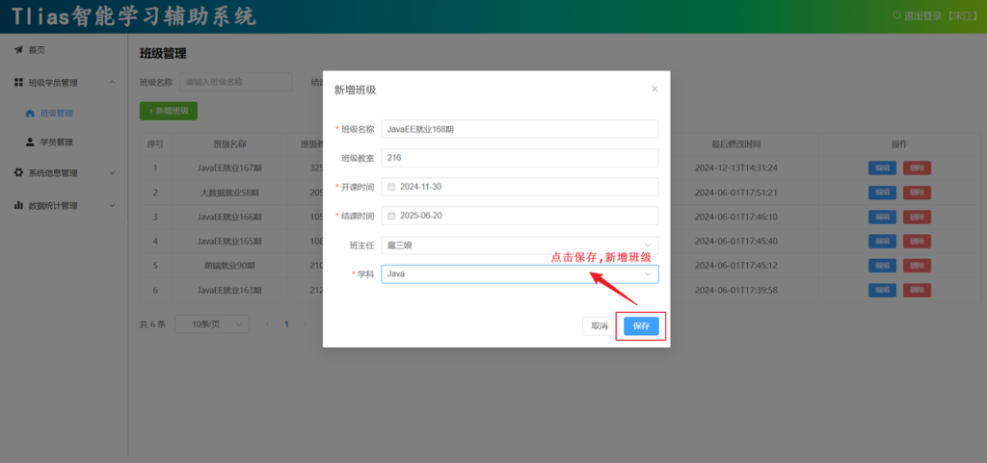Click the 班级学员管理 grid icon
The image size is (987, 463).
(x=18, y=83)
